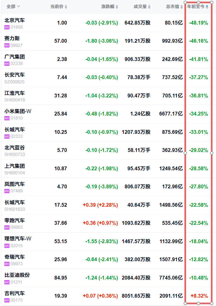Open the 吉利汽车 stock details
Viewport: 216px width, 306px height.
click(108, 296)
